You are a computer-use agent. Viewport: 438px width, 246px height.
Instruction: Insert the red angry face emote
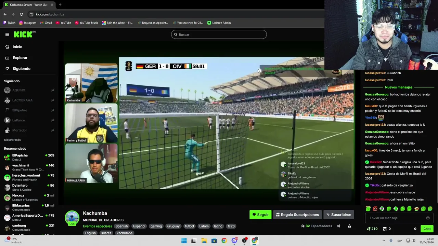tap(375, 209)
